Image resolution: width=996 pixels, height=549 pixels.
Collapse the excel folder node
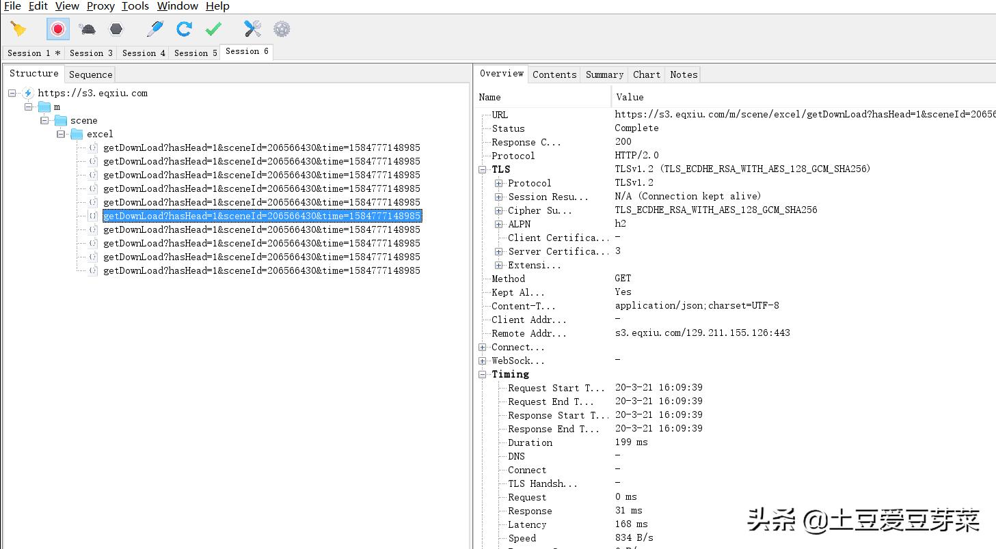tap(61, 134)
